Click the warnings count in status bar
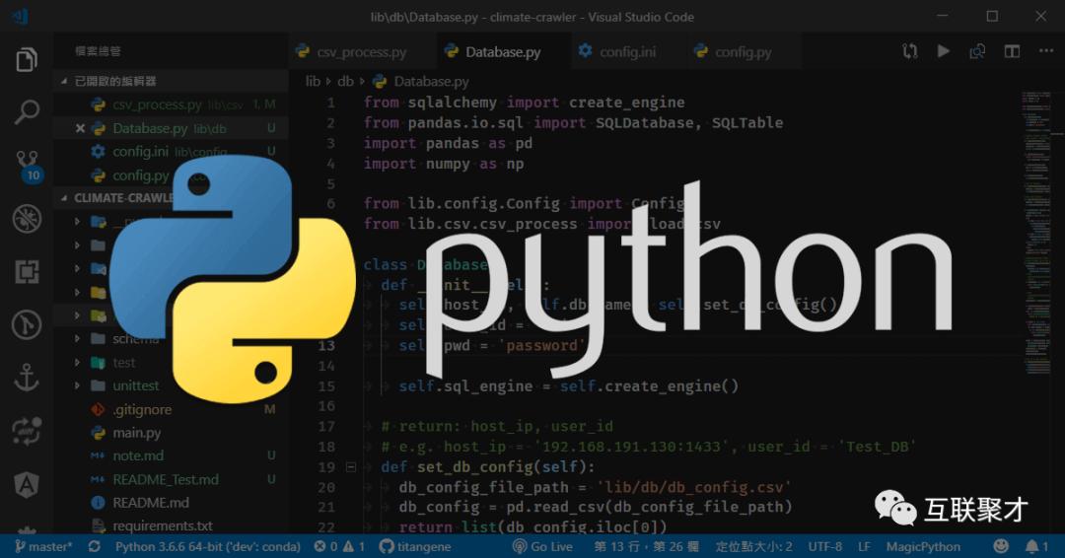The image size is (1065, 558). 355,546
